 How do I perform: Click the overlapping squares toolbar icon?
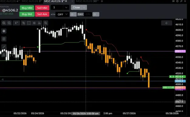click(x=46, y=23)
